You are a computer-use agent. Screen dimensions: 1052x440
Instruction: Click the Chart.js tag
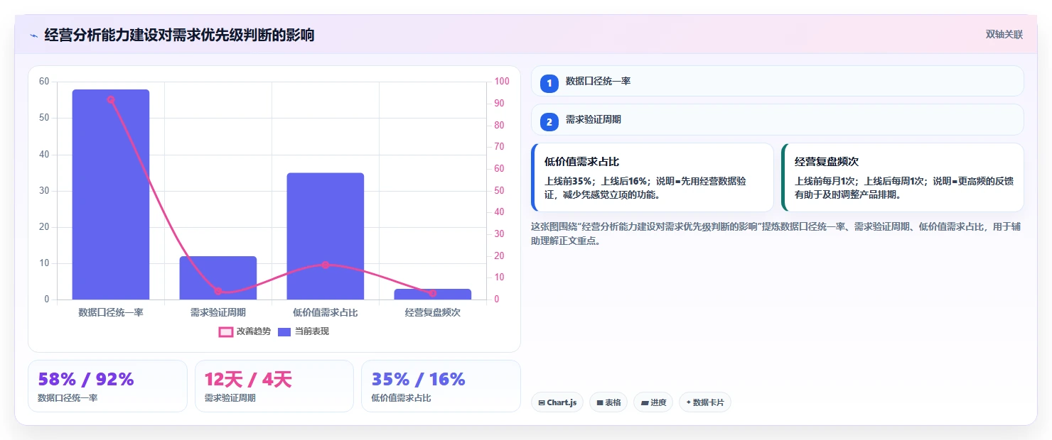(557, 402)
